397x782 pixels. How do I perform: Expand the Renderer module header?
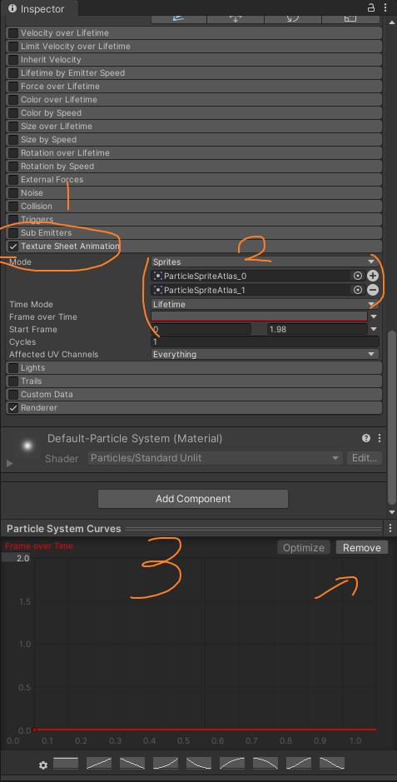coord(194,408)
